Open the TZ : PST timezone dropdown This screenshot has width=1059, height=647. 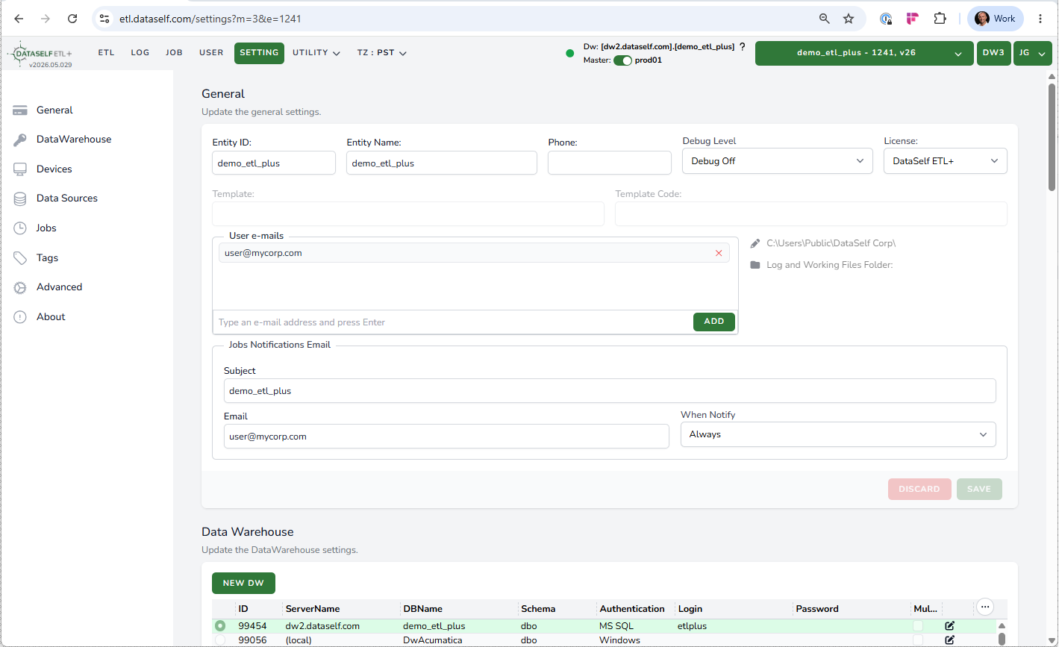pos(381,53)
